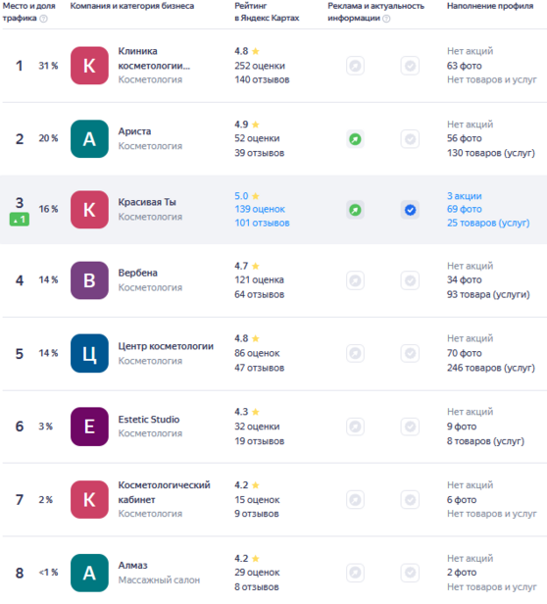Viewport: 547px width, 604px height.
Task: Click the pink K avatar of Клиника косметологии
Action: [89, 66]
